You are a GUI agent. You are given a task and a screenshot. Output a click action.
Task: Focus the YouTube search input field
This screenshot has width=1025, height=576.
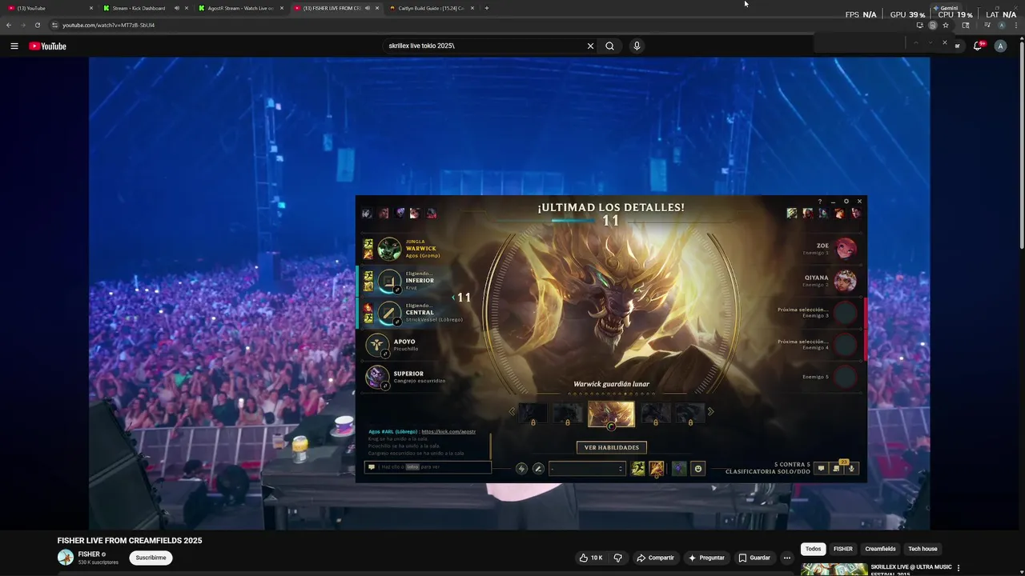point(484,46)
